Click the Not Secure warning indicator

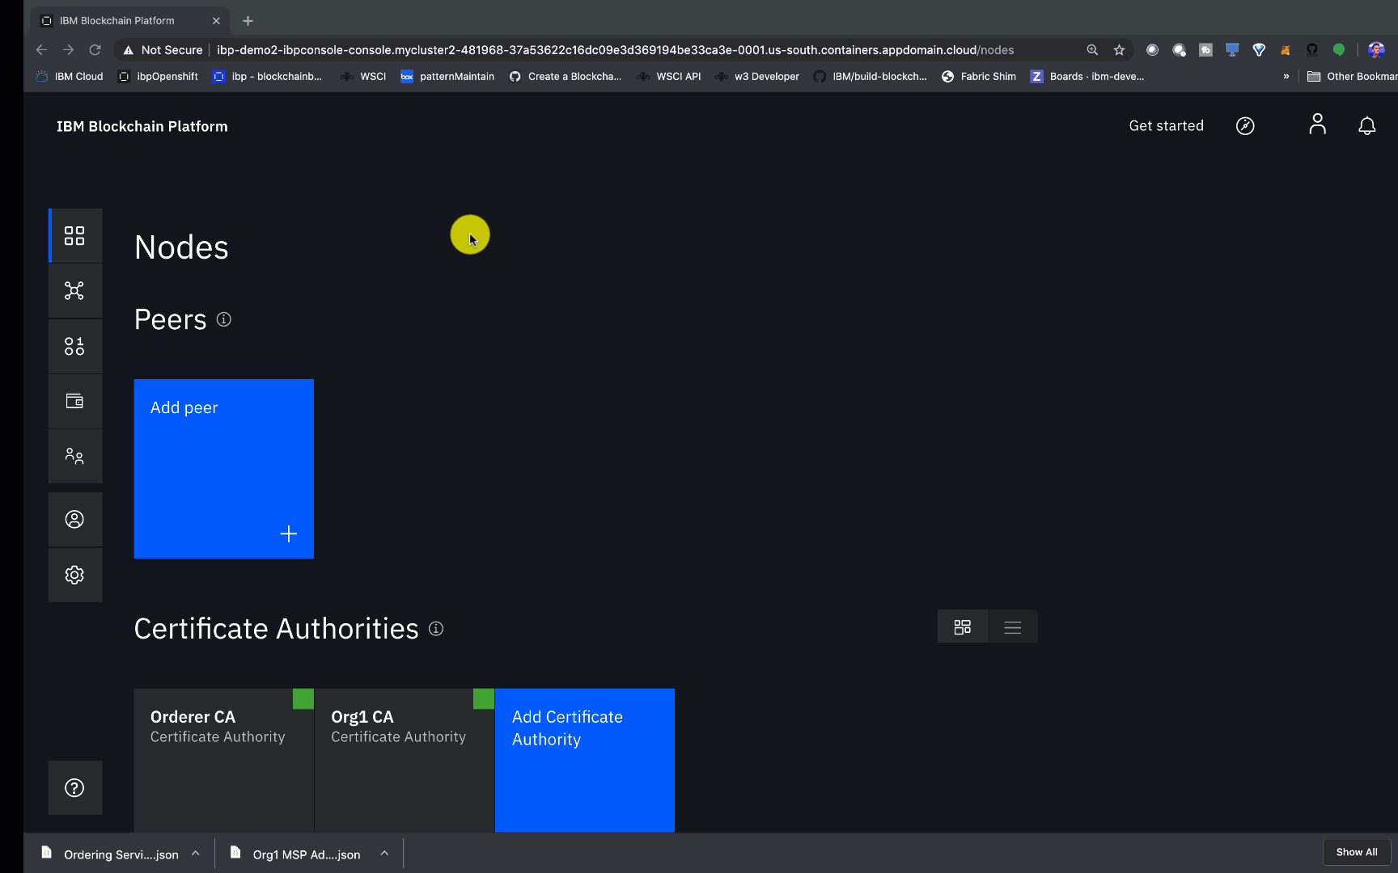(163, 50)
